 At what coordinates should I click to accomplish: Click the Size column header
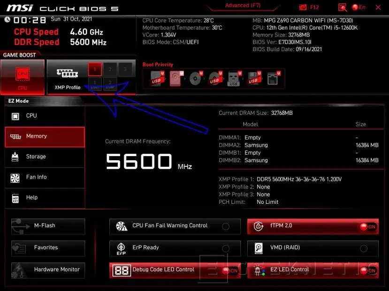(x=360, y=124)
